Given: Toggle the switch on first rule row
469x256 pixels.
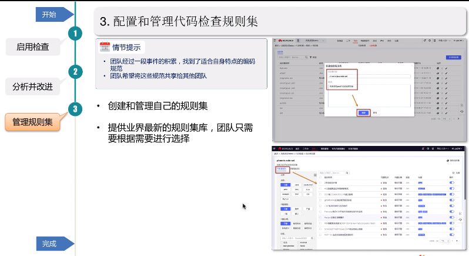Looking at the screenshot, I should 452,182.
